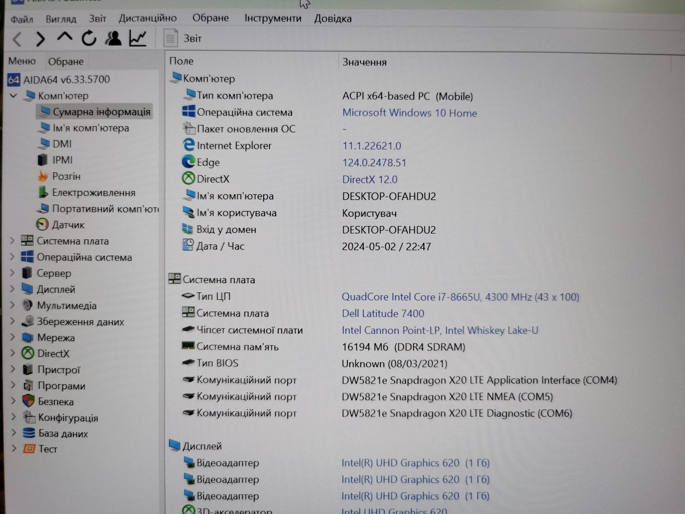
Task: Expand the Сервер tree node
Action: [x=12, y=273]
